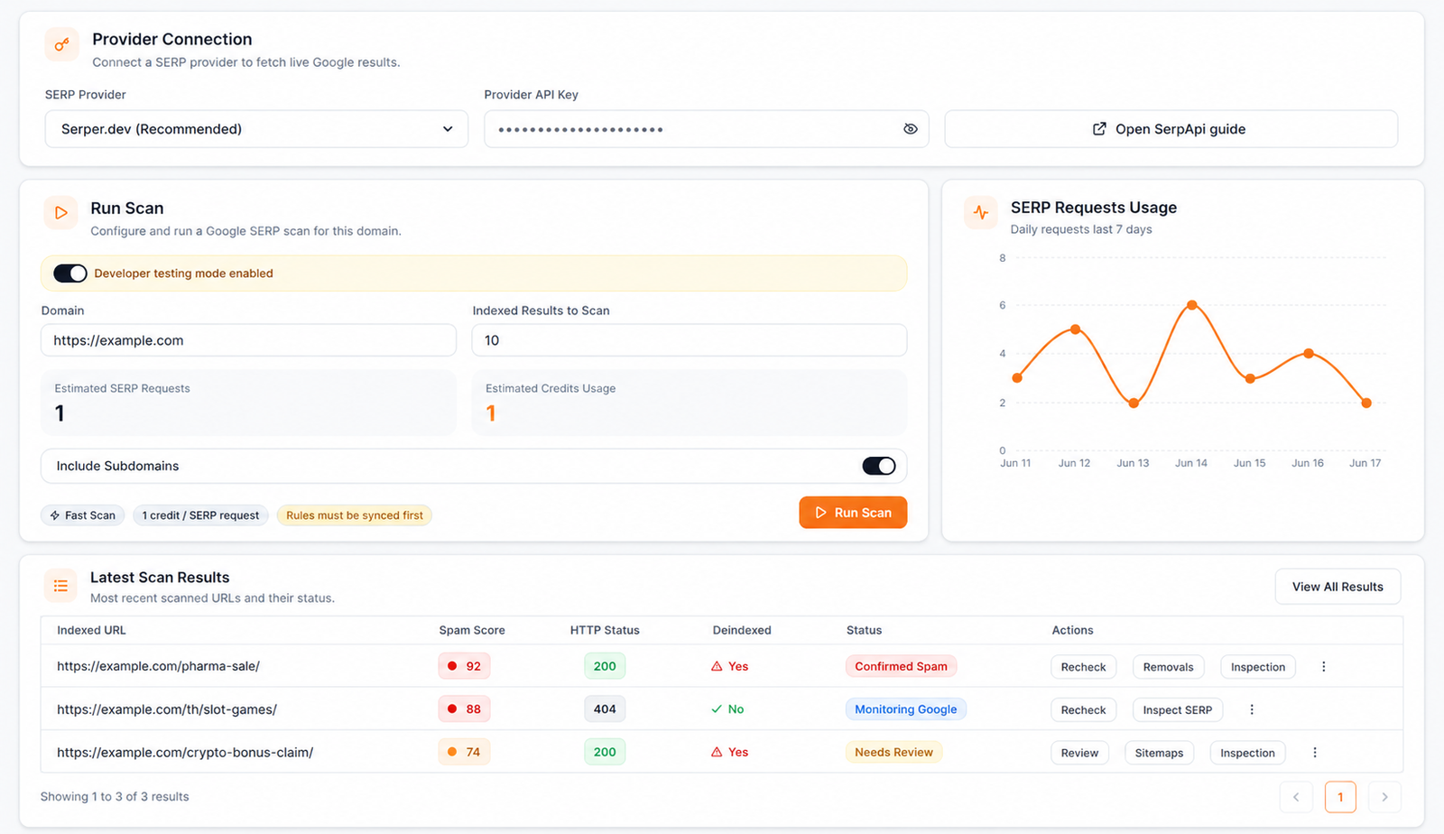Open more options for pharma-sale row

tap(1324, 667)
